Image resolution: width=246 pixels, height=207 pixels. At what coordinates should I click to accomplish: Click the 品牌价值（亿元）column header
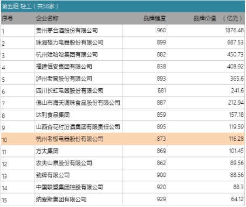206,18
